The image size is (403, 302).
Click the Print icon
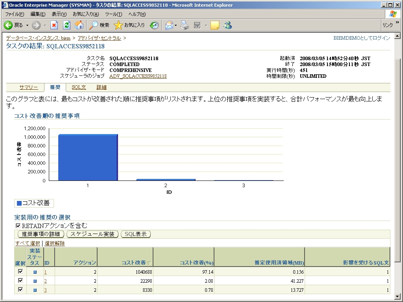[185, 25]
